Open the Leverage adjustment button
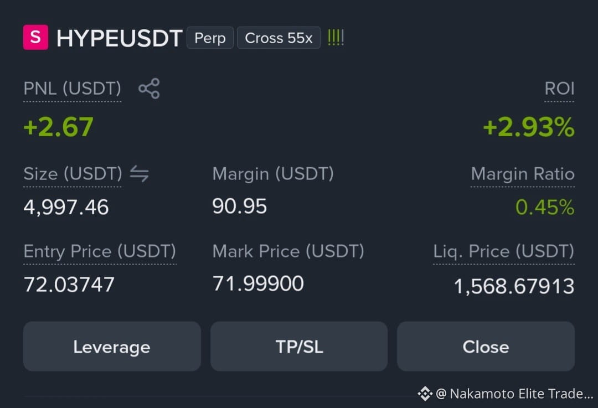The image size is (598, 408). [x=112, y=346]
